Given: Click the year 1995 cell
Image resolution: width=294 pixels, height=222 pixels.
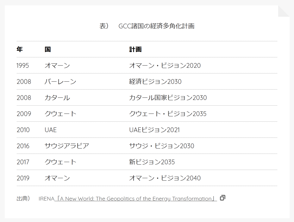Looking at the screenshot, I should coord(23,66).
